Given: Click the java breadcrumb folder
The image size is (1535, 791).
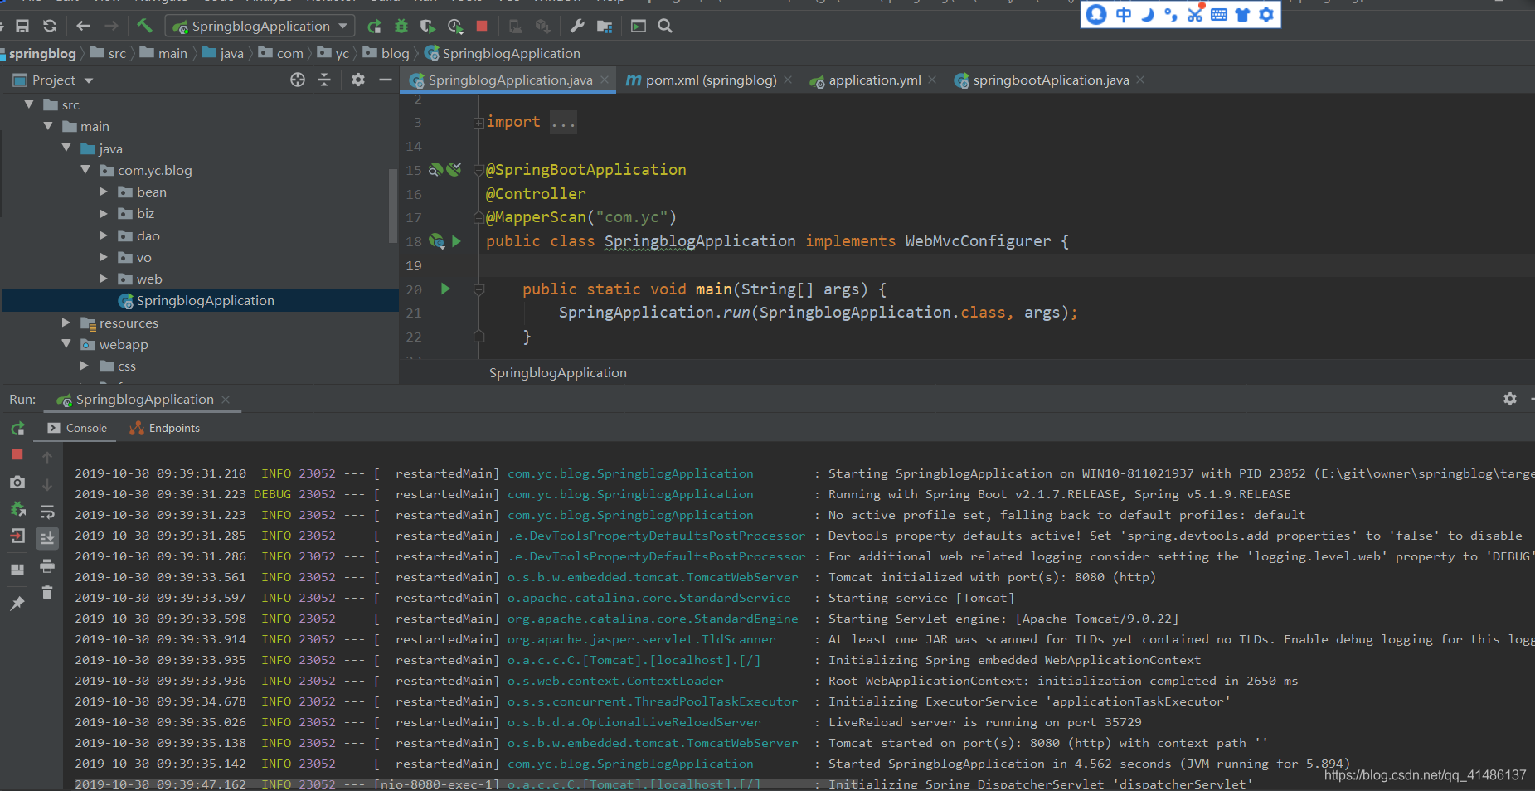Looking at the screenshot, I should [x=223, y=53].
